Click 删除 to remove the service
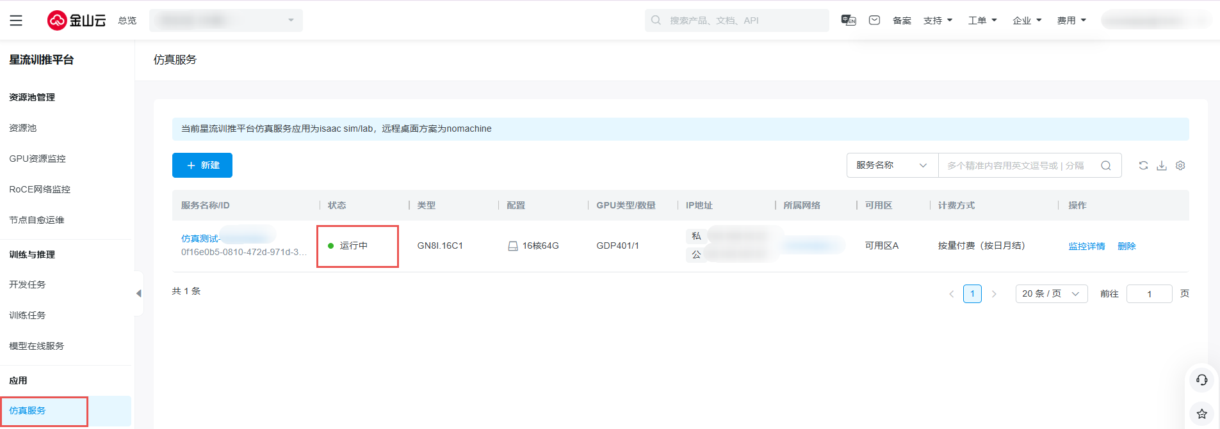 [1126, 246]
